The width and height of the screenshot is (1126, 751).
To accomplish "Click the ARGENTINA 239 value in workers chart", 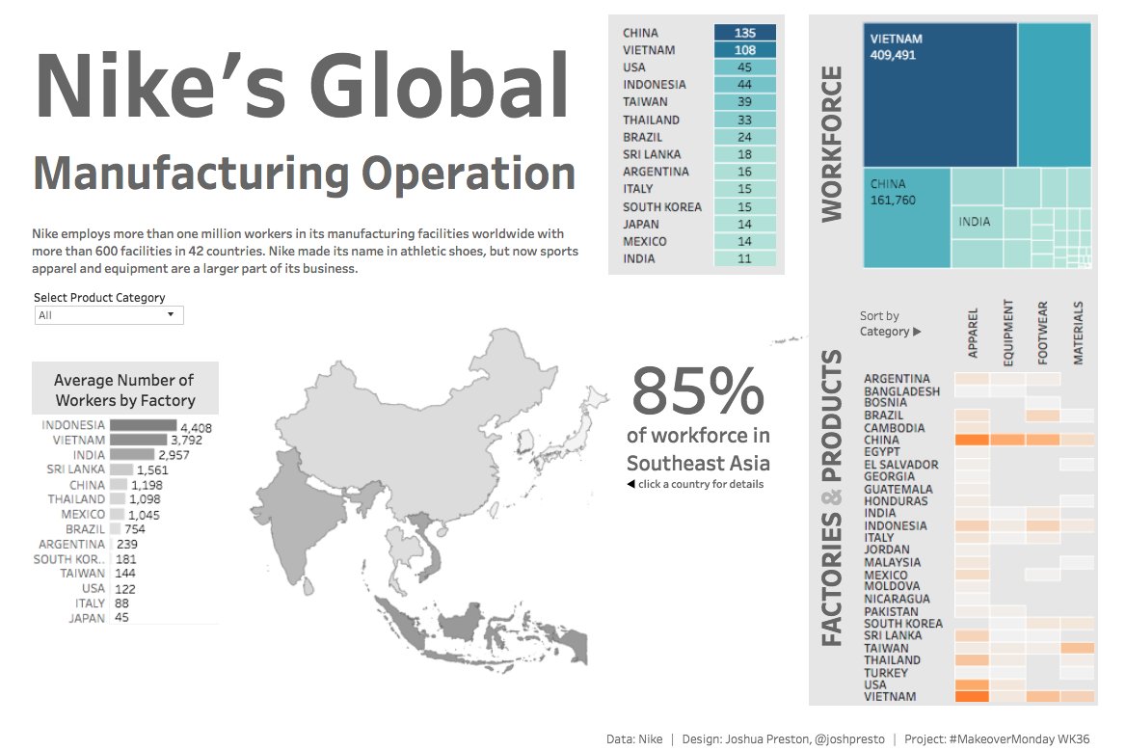I will (127, 545).
